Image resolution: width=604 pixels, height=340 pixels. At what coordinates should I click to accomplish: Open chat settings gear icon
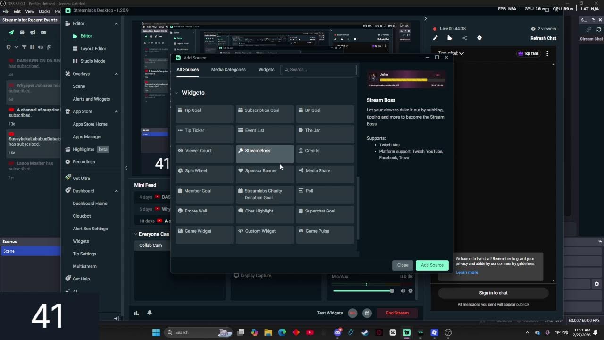(479, 38)
